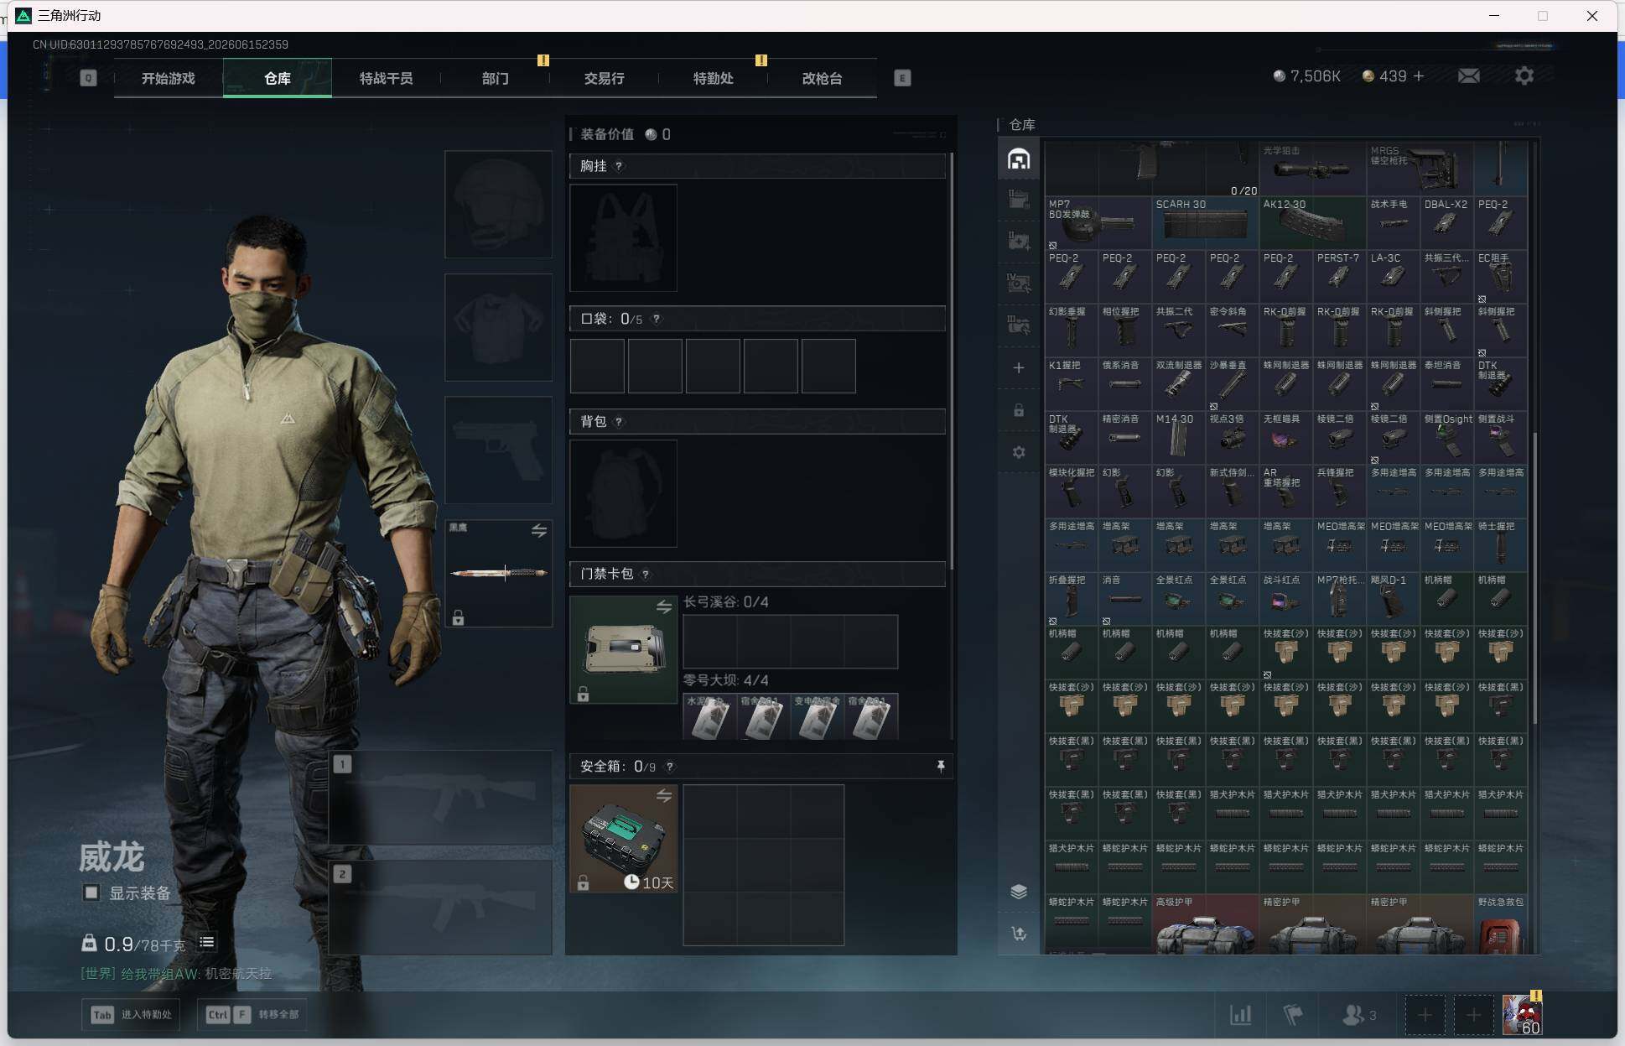Add currency with the plus beside 439
This screenshot has height=1046, width=1625.
(1419, 76)
